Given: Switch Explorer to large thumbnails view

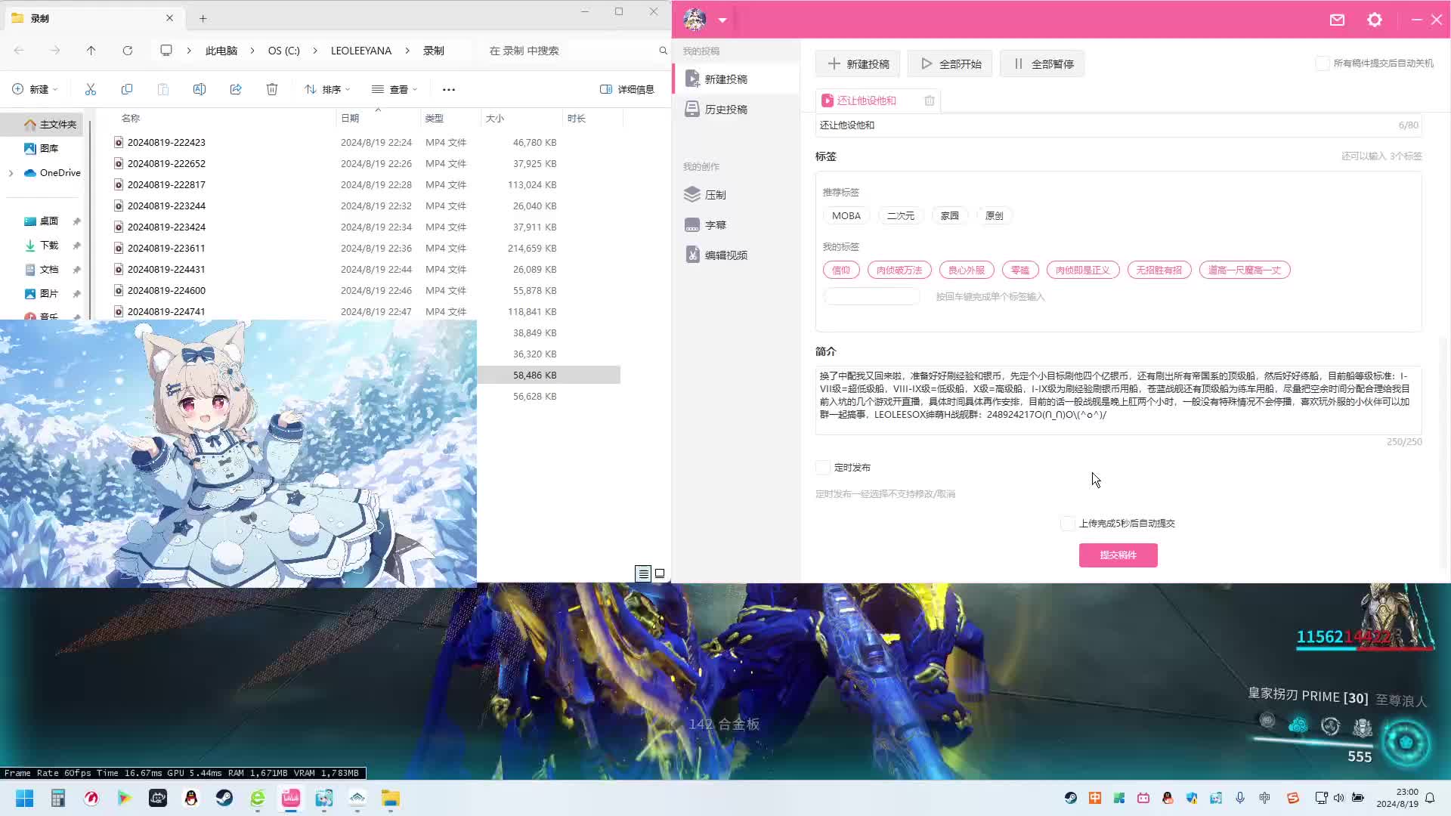Looking at the screenshot, I should tap(660, 573).
